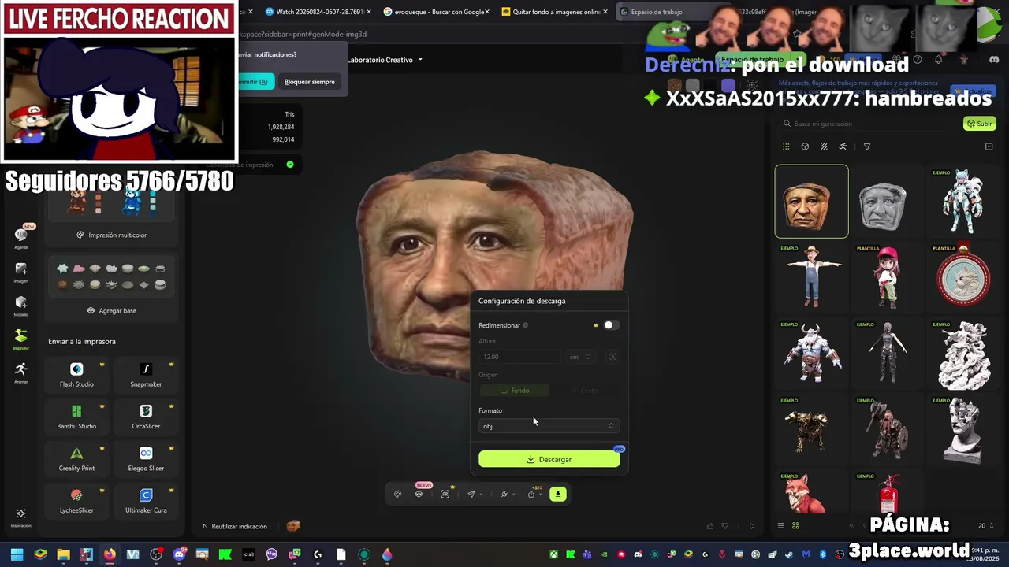Click the green download icon in bottom toolbar
This screenshot has width=1009, height=567.
click(557, 494)
